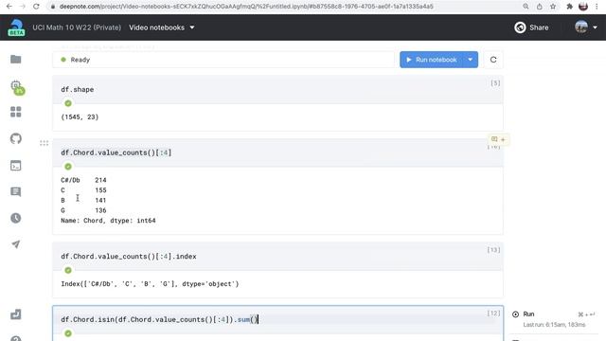Click the C 155 output row

point(83,190)
